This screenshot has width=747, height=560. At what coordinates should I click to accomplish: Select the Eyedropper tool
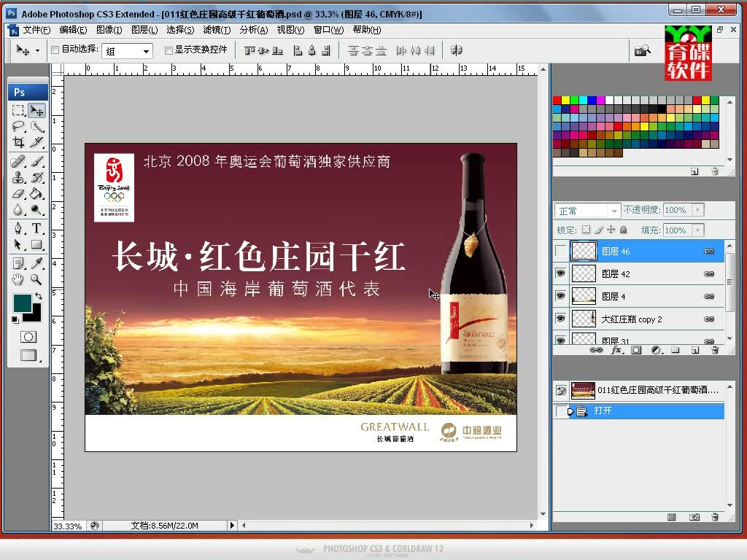click(36, 263)
